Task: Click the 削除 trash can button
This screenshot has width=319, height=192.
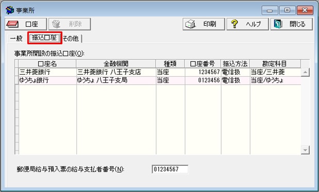Action: click(70, 24)
